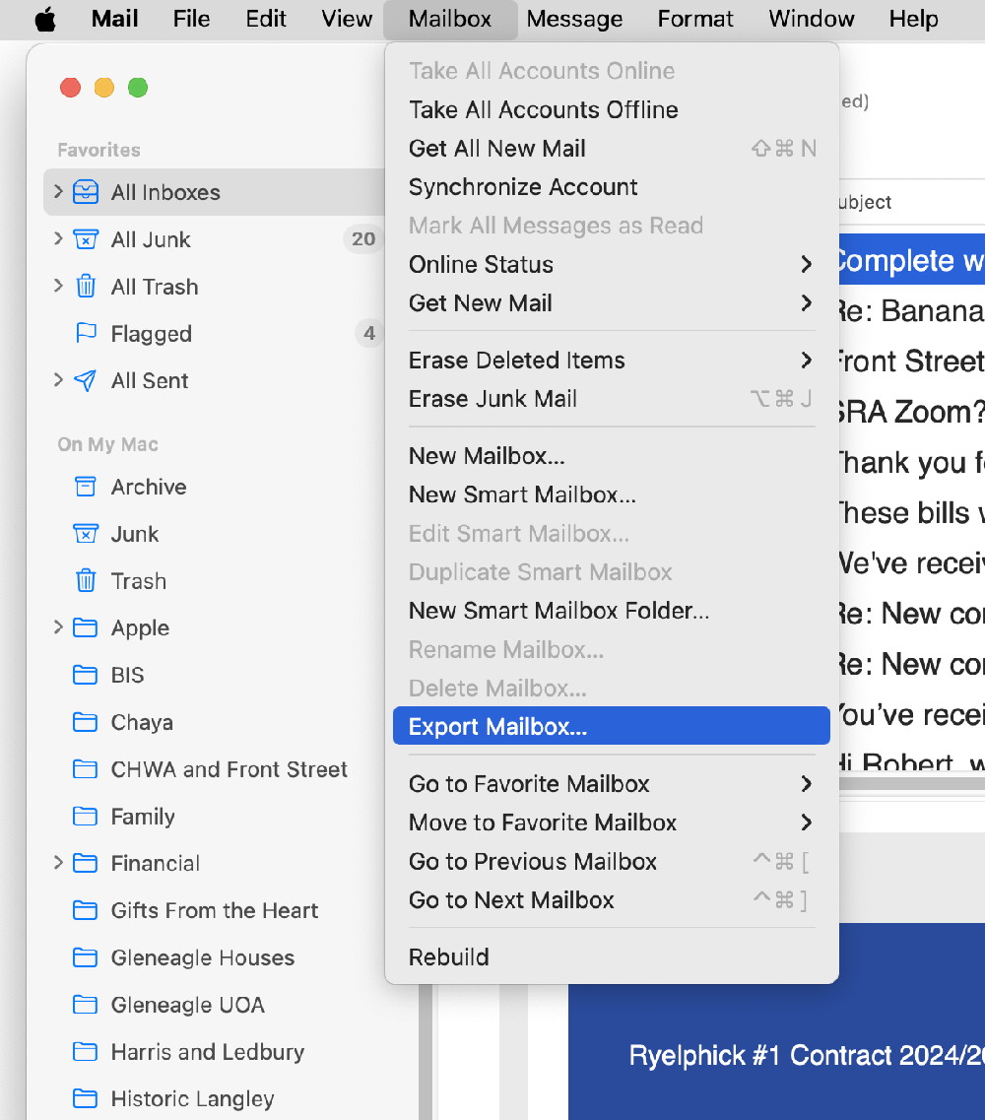The width and height of the screenshot is (985, 1120).
Task: Click the Family folder icon
Action: pyautogui.click(x=86, y=817)
